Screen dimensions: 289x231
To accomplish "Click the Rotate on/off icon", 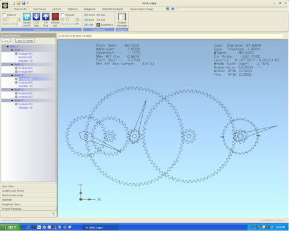I will (26, 17).
